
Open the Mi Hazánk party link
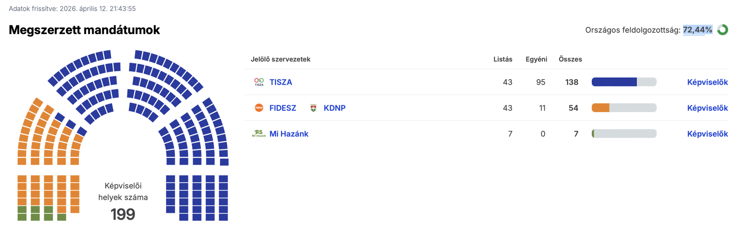(x=289, y=134)
